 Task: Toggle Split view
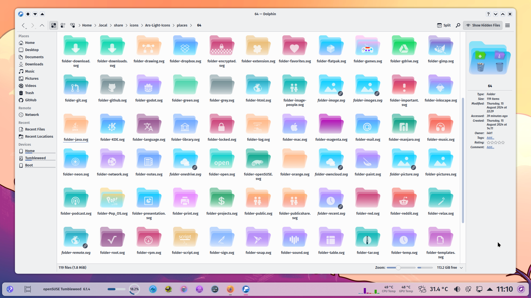444,25
